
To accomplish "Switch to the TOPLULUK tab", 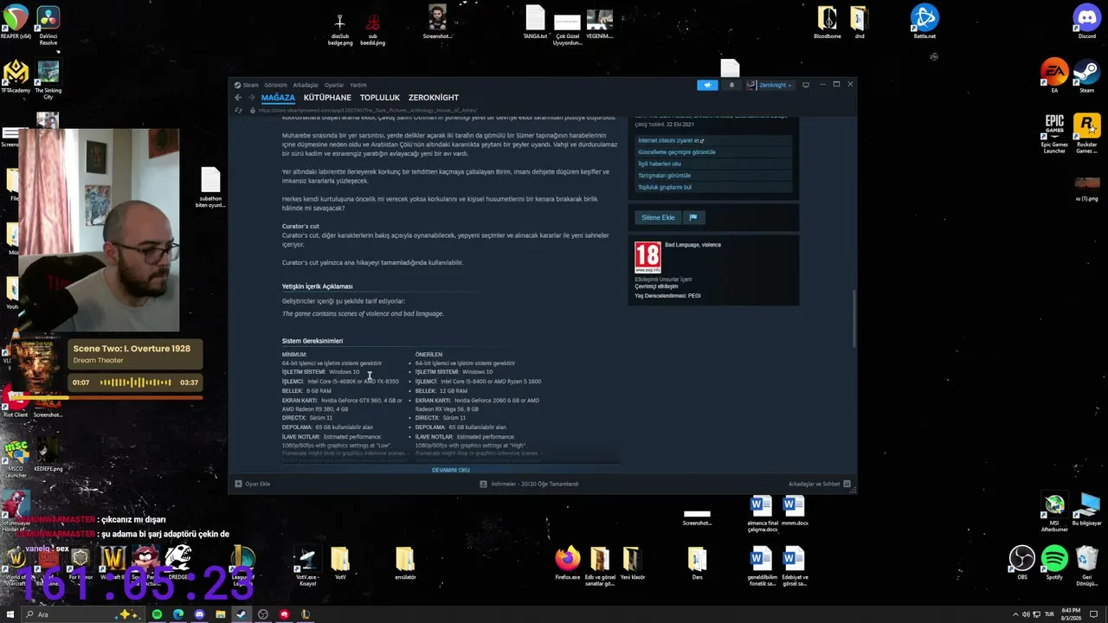I will coord(380,98).
